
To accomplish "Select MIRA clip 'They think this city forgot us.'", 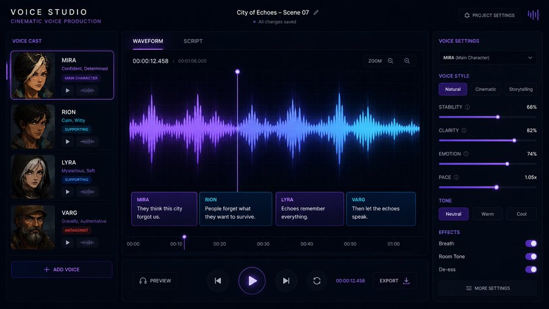I will pos(164,209).
